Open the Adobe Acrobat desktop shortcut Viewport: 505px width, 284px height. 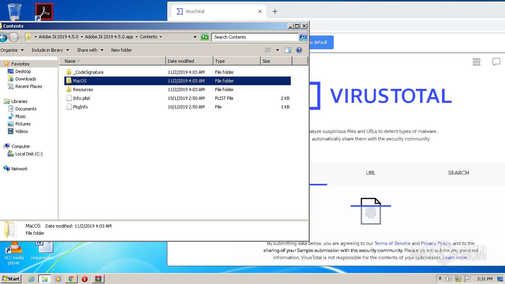tap(44, 12)
